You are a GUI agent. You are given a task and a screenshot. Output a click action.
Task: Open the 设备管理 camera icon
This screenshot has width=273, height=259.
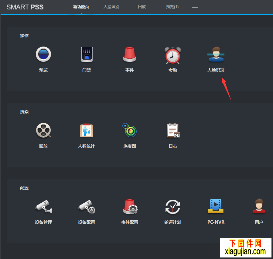43,207
